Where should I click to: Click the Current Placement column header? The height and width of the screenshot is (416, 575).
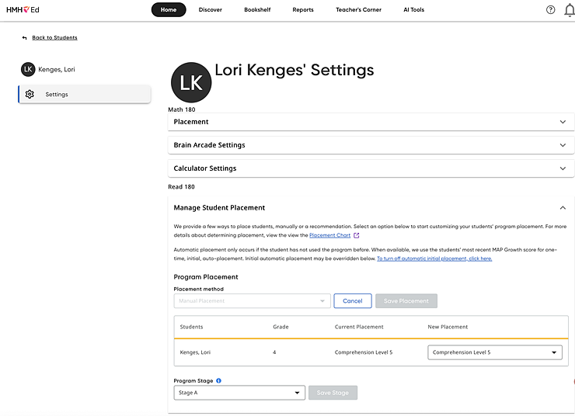[x=359, y=327]
